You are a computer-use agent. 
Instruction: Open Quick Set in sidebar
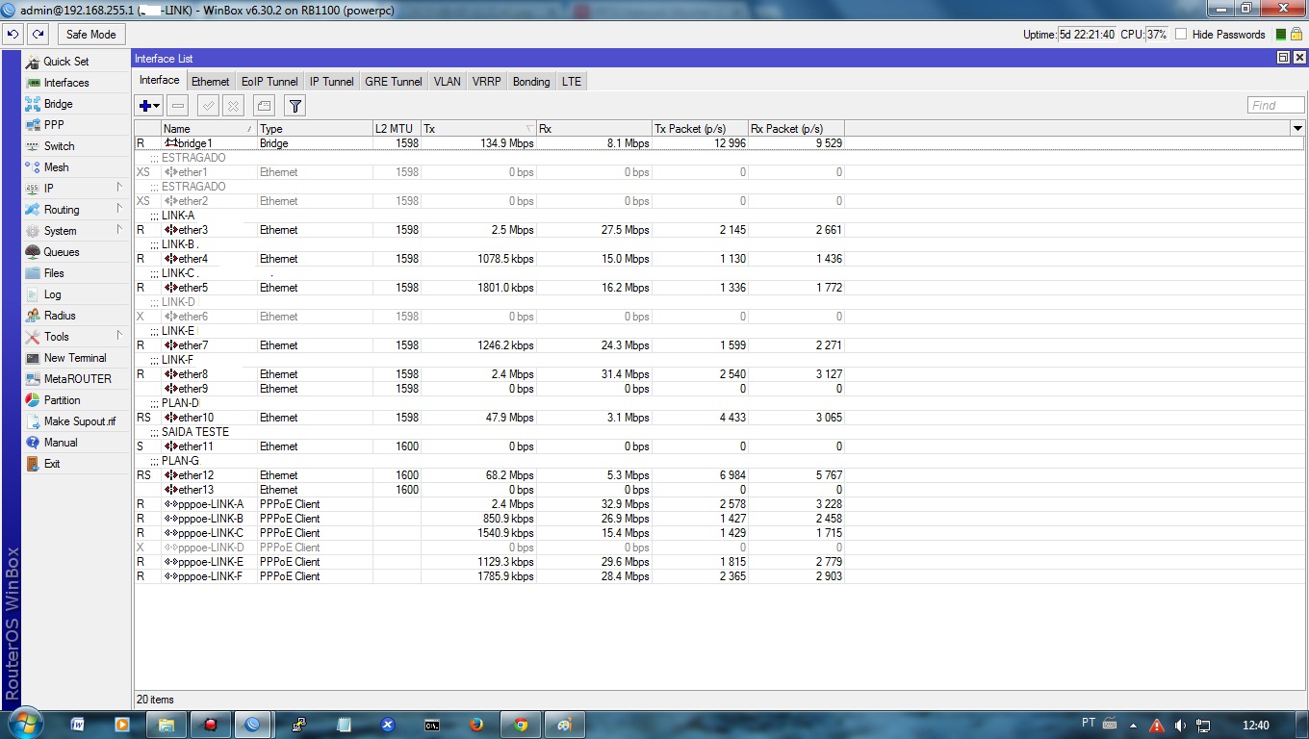[75, 62]
